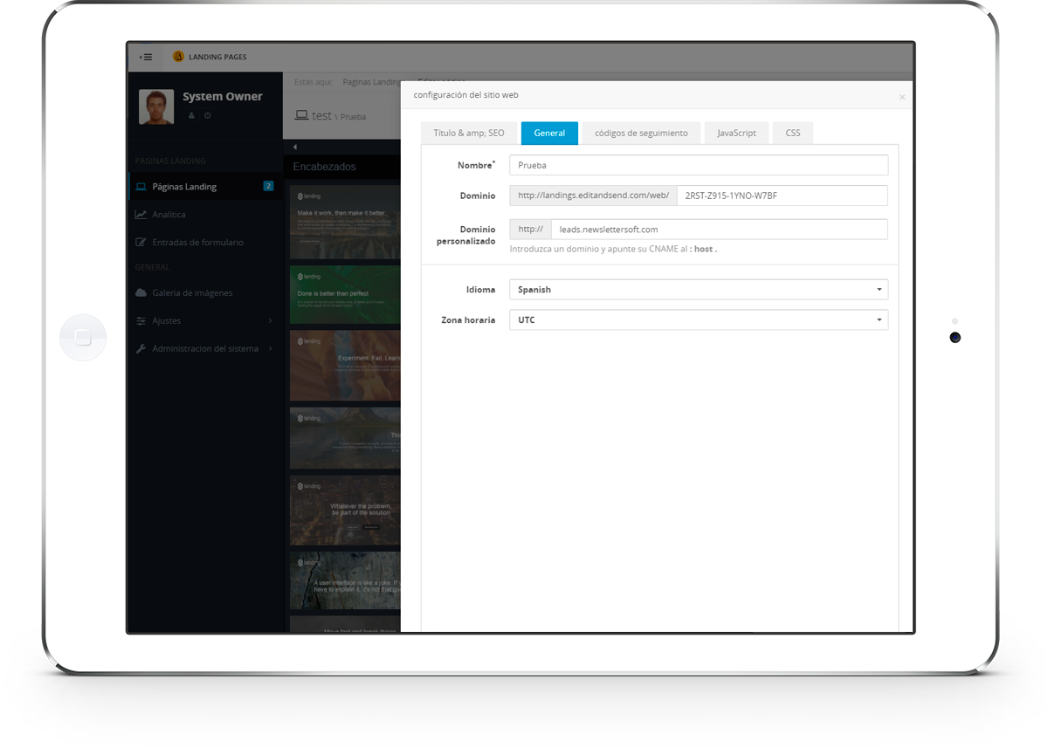Open profile via user icon under System Owner
Screen dimensions: 1048x748
(x=191, y=115)
